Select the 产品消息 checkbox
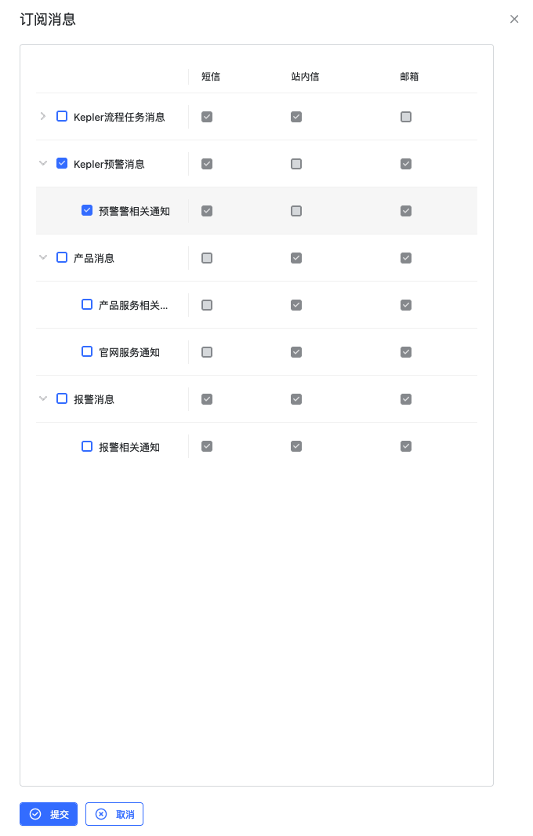The height and width of the screenshot is (836, 533). tap(62, 257)
